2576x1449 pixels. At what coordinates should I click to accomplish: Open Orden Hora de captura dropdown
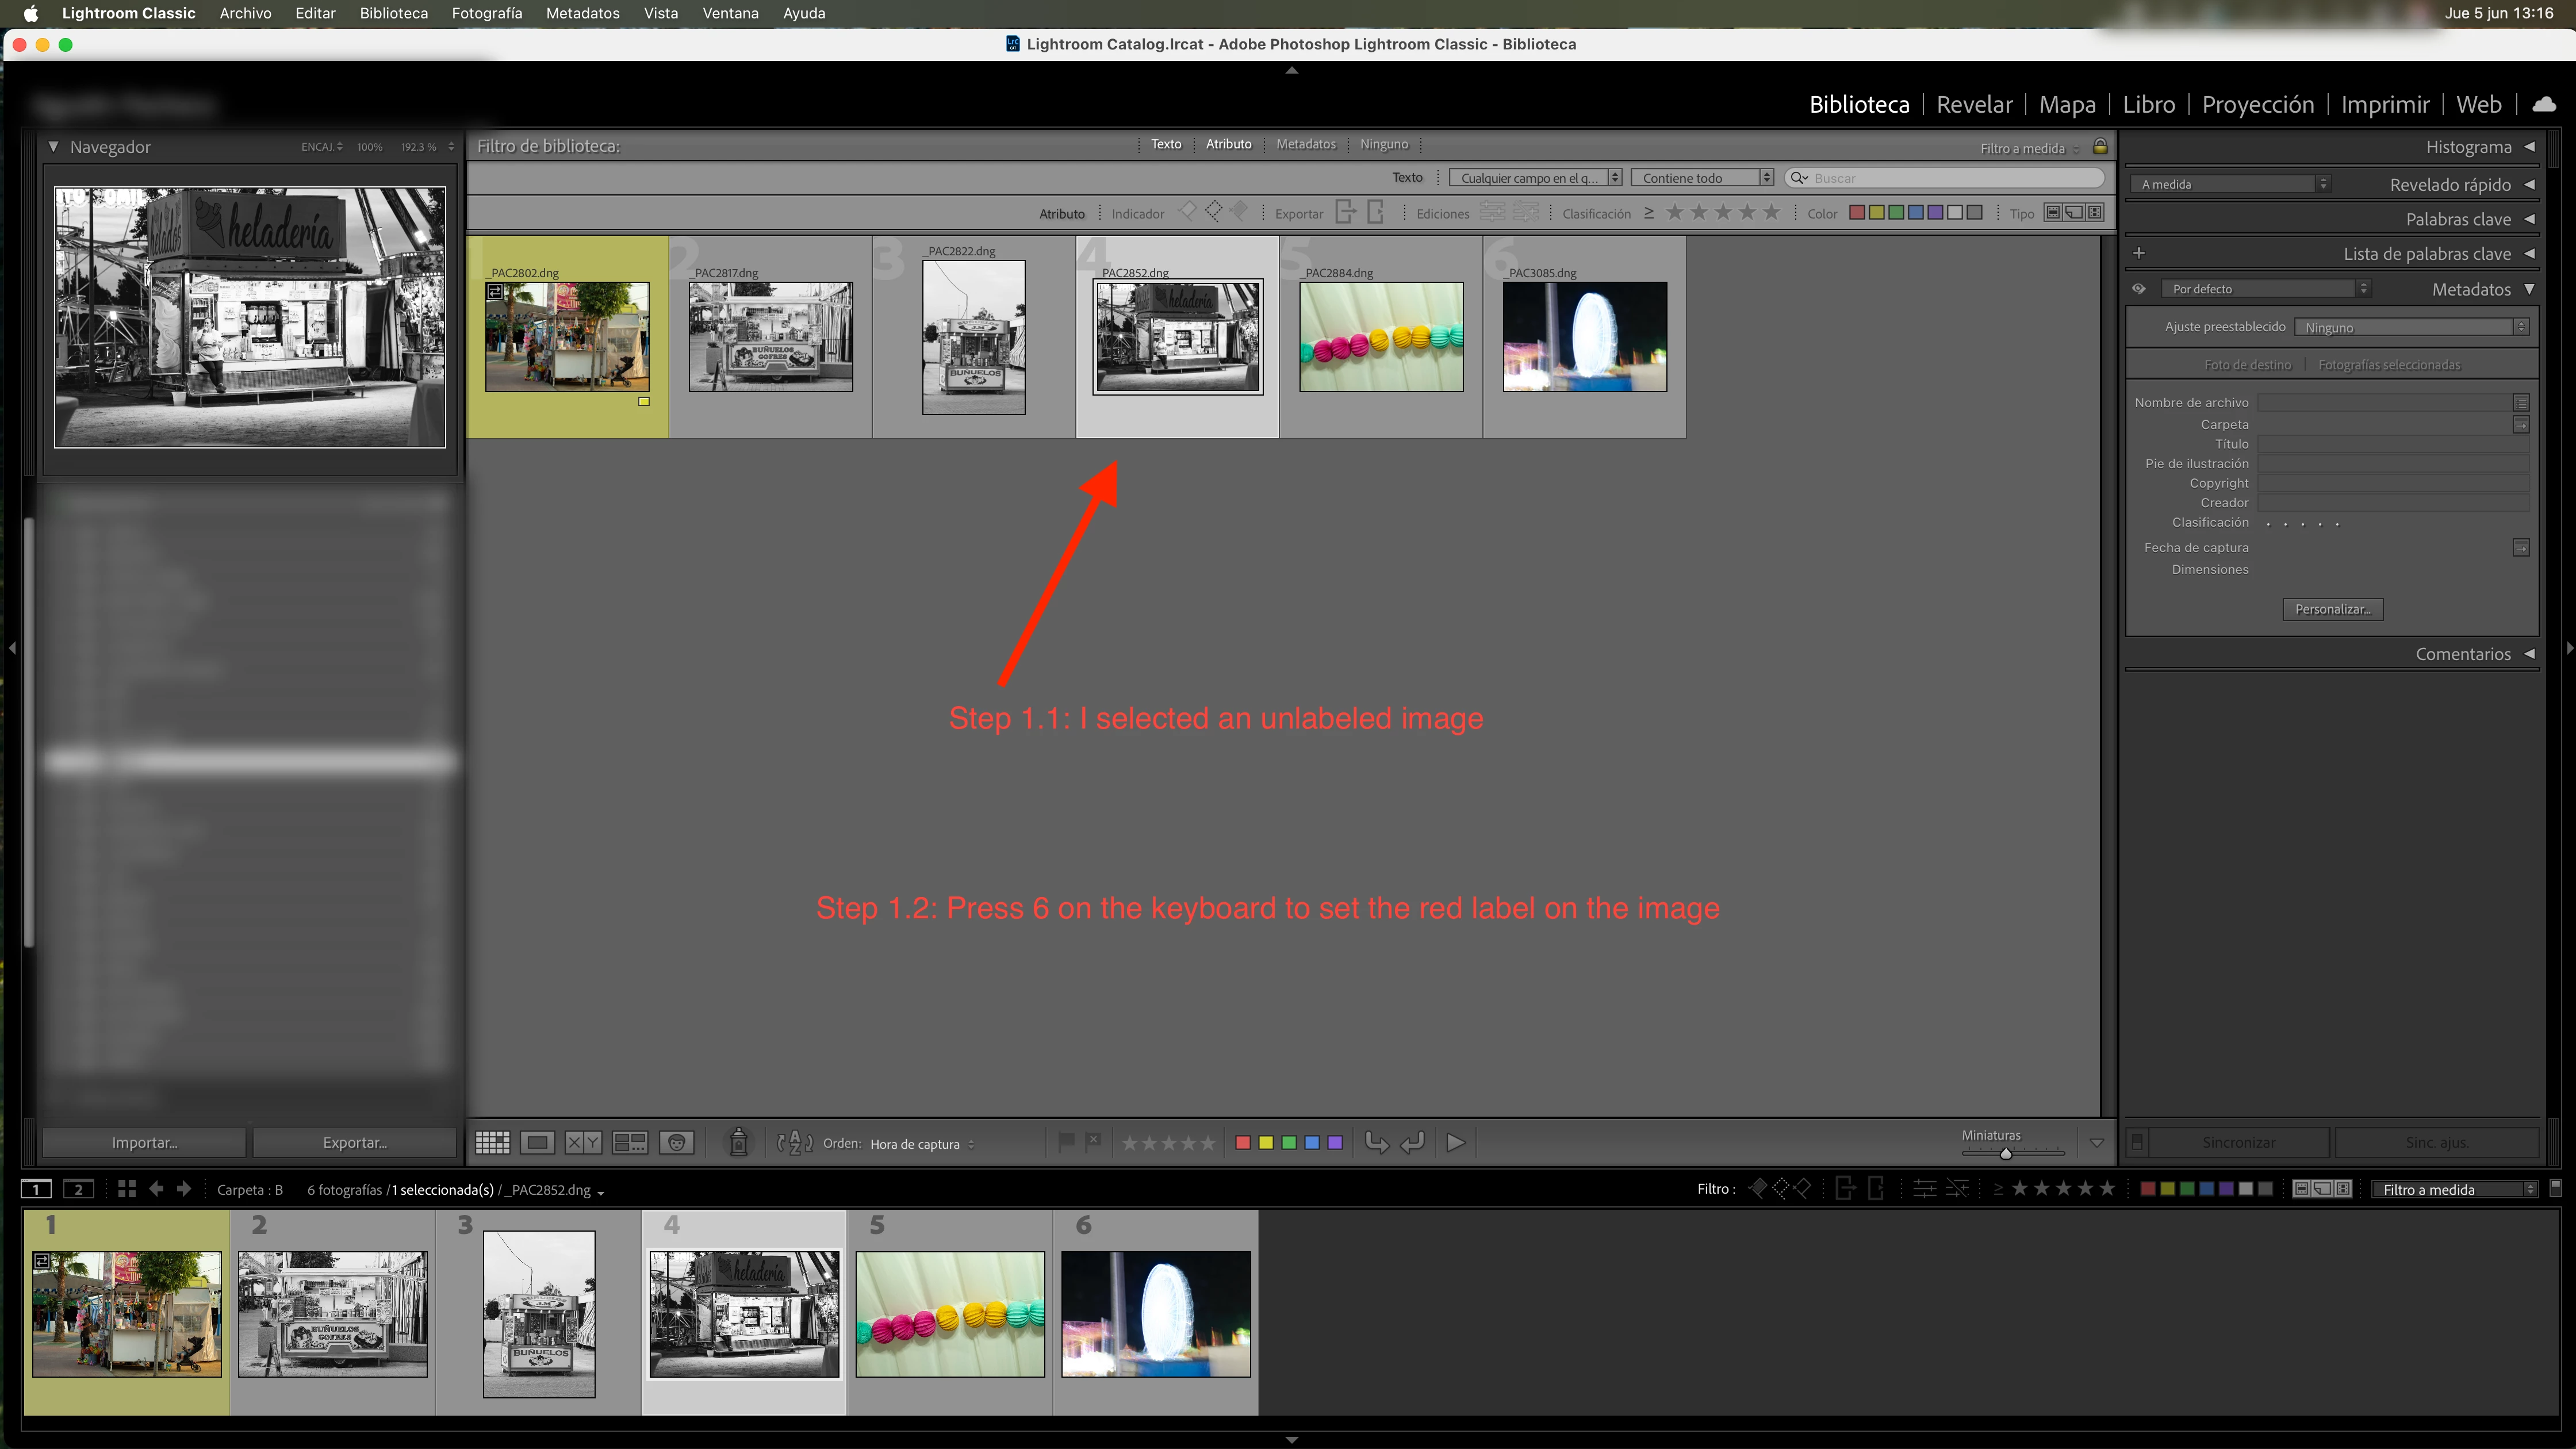pyautogui.click(x=921, y=1144)
